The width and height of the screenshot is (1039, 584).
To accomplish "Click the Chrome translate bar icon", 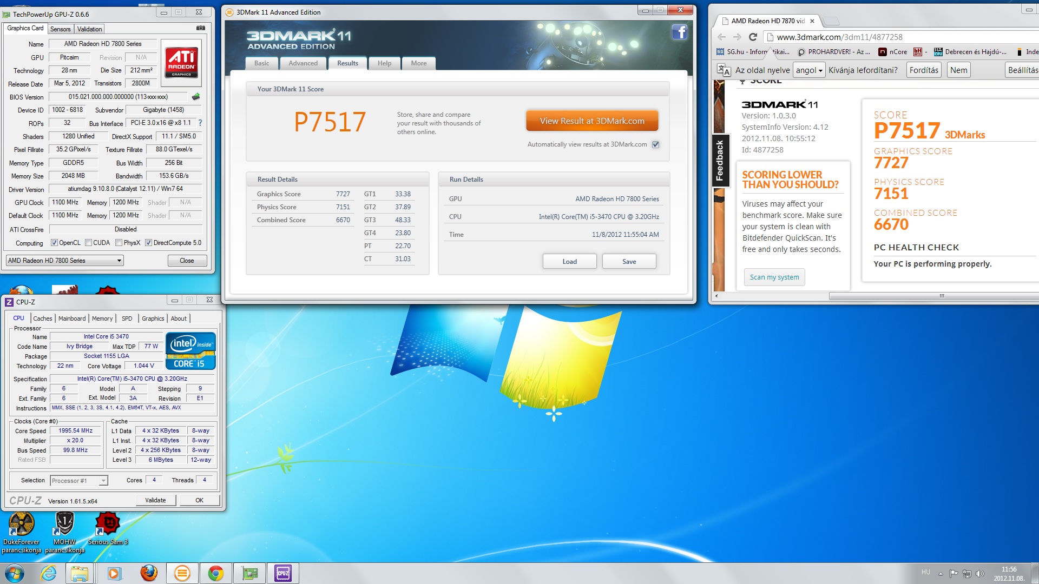I will [x=724, y=70].
